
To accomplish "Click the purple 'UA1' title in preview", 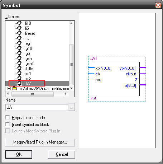I will tap(93, 58).
